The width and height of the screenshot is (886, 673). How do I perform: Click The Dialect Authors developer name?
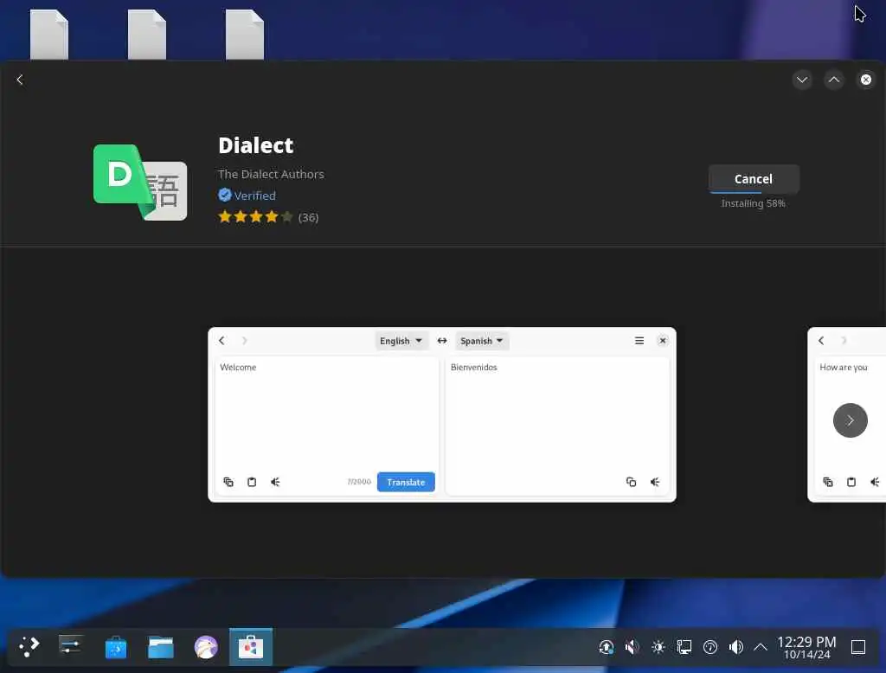click(271, 174)
